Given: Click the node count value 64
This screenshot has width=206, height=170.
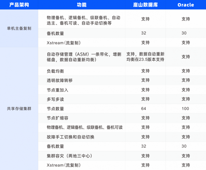Looking at the screenshot, I should [x=144, y=109].
